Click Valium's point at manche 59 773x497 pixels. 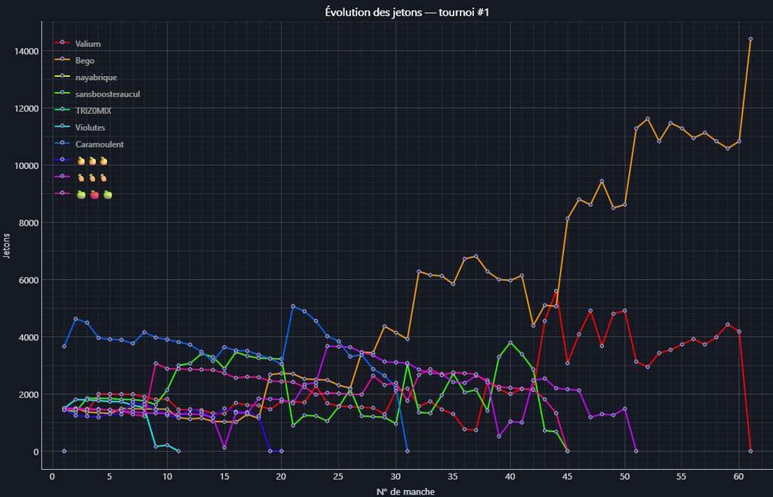[x=728, y=324]
